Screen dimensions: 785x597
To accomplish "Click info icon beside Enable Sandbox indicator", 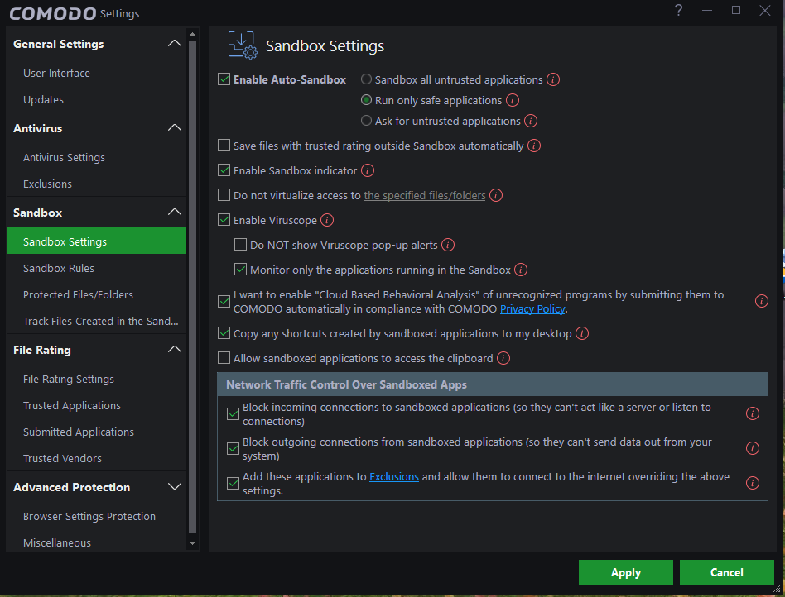I will 368,171.
